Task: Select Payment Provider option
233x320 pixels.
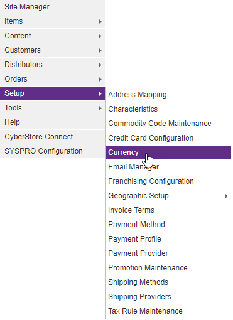Action: [168, 253]
